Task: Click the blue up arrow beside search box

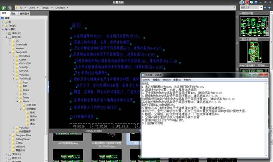Action: coord(269,8)
